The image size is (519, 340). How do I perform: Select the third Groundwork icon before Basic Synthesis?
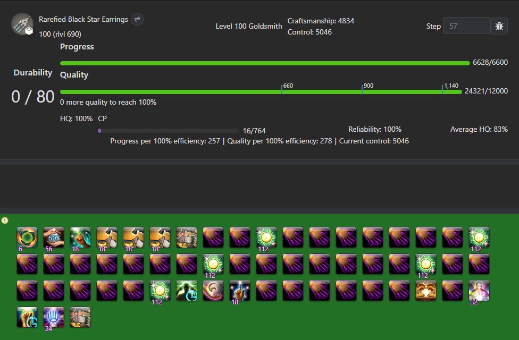click(x=160, y=237)
